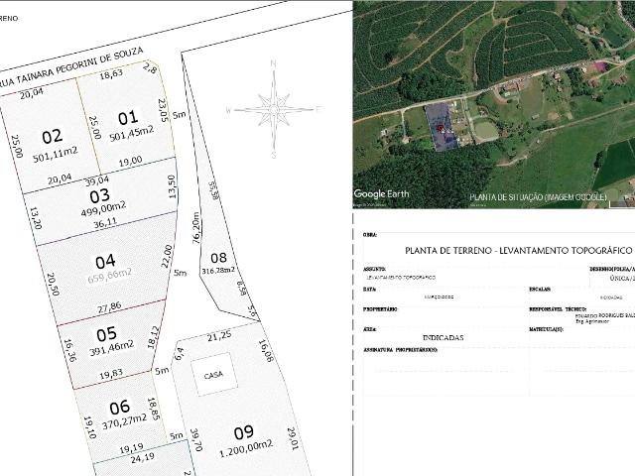Click the area label '659,66m2'
This screenshot has height=476, width=635.
109,276
